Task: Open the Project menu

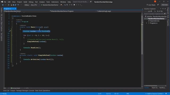Action: pos(19,2)
